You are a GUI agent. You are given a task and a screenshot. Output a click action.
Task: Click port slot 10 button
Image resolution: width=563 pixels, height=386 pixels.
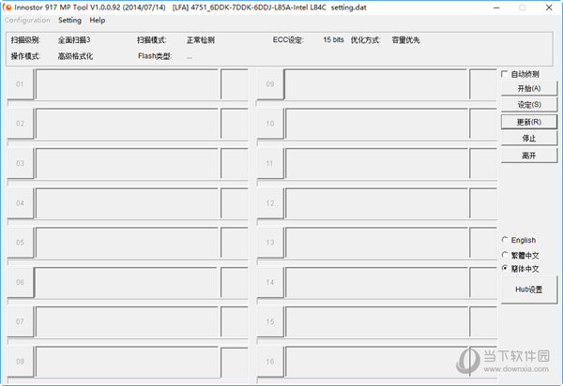[x=270, y=124]
